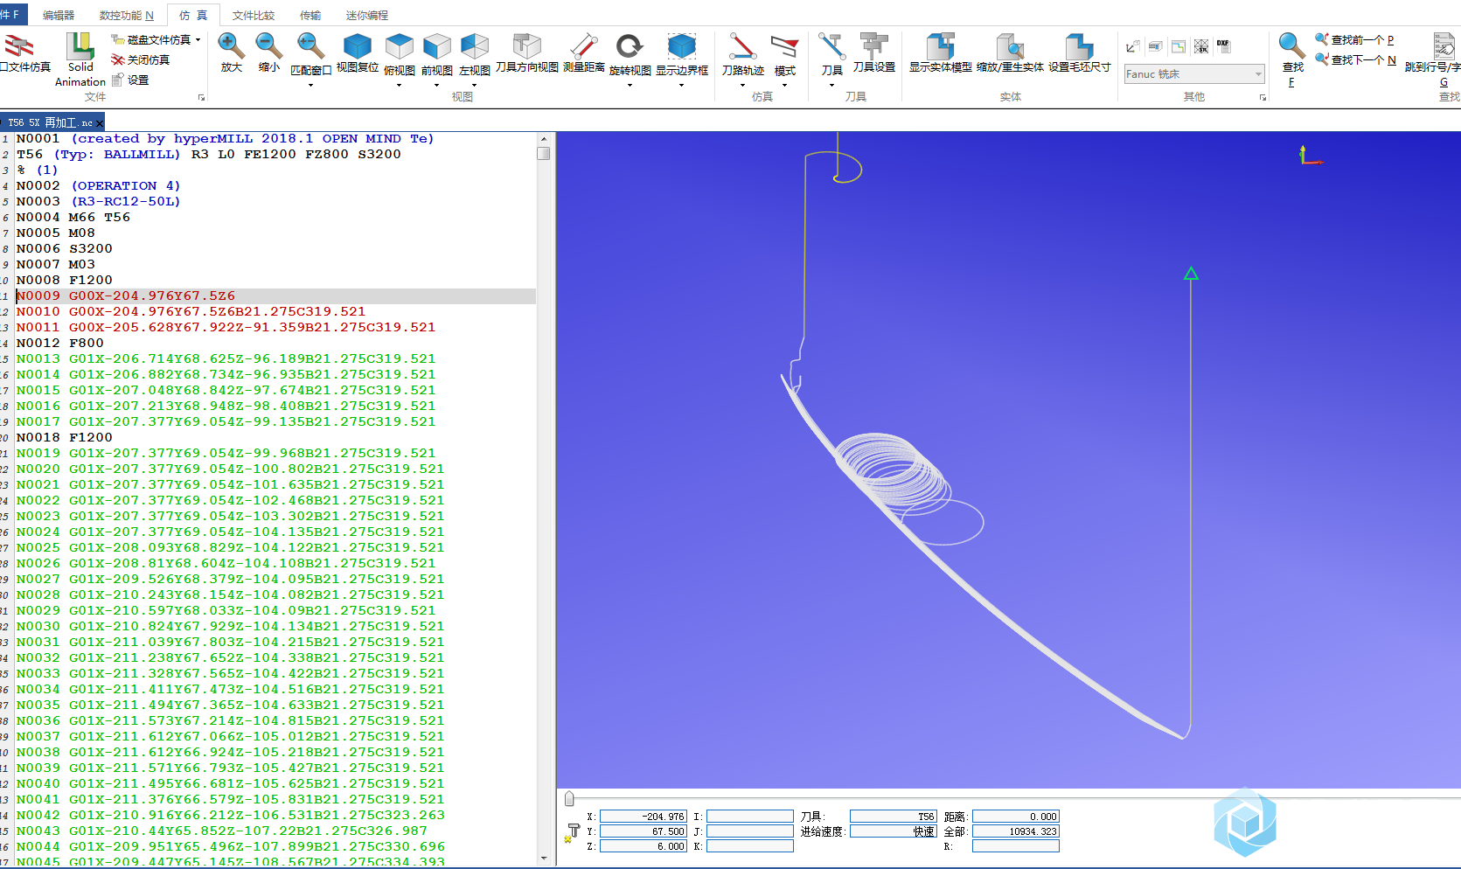Click the yellow window icon in 其他 group
The width and height of the screenshot is (1461, 869).
tap(1179, 46)
